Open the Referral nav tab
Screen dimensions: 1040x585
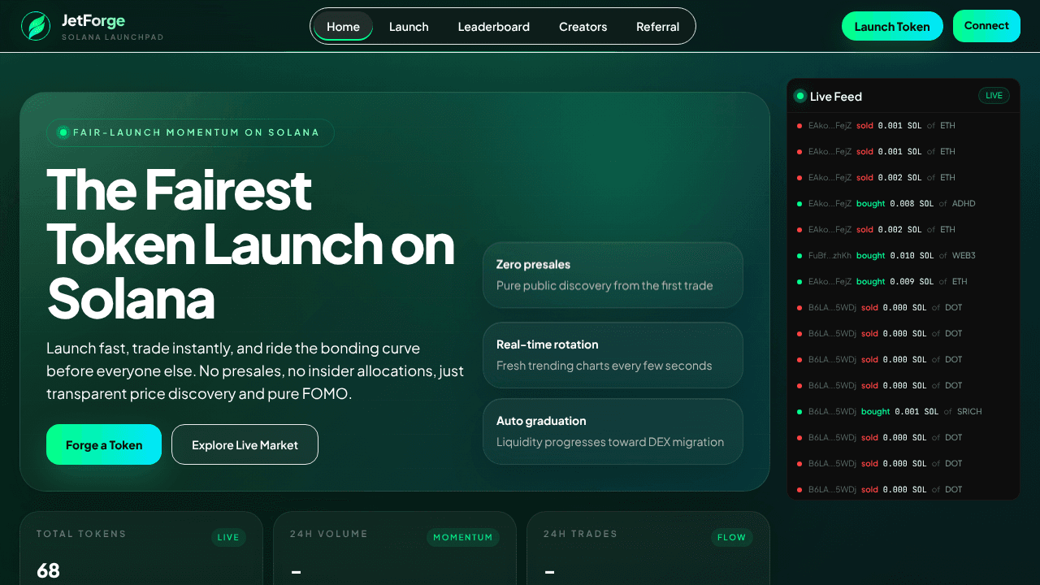click(x=658, y=26)
